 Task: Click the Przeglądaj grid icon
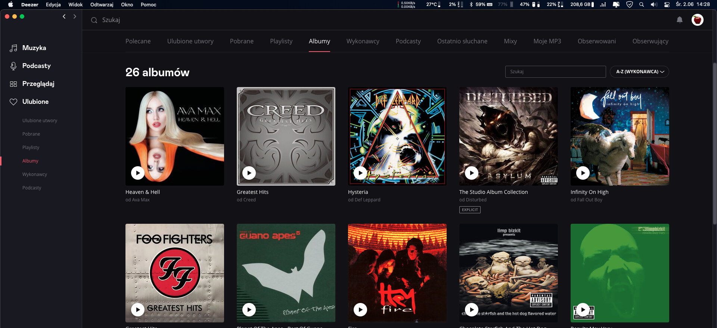coord(13,84)
